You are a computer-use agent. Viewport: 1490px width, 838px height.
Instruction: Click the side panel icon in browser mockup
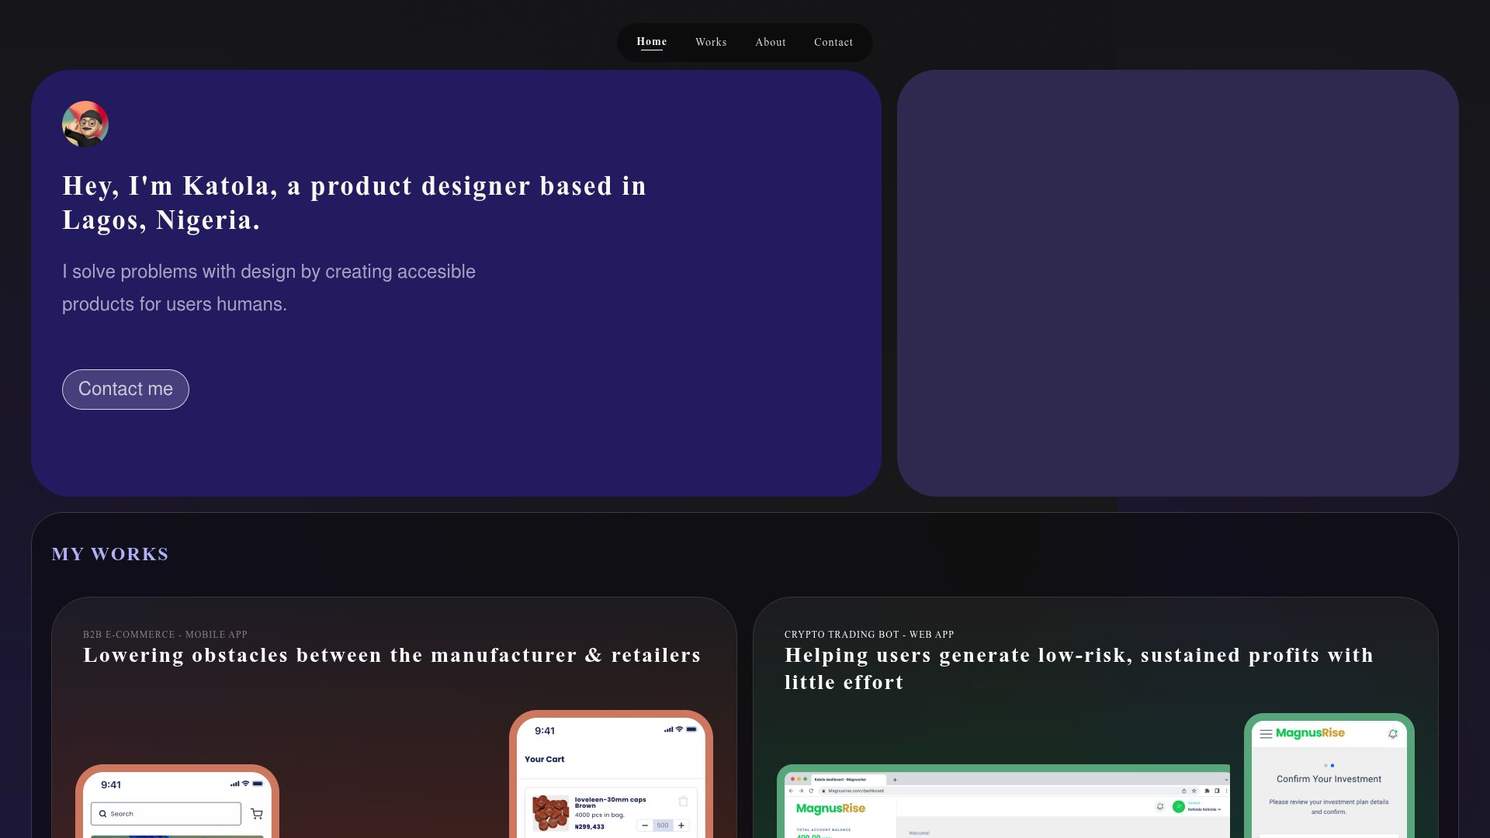[x=1217, y=791]
